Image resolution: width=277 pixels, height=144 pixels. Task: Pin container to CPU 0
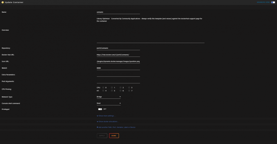(x=103, y=87)
